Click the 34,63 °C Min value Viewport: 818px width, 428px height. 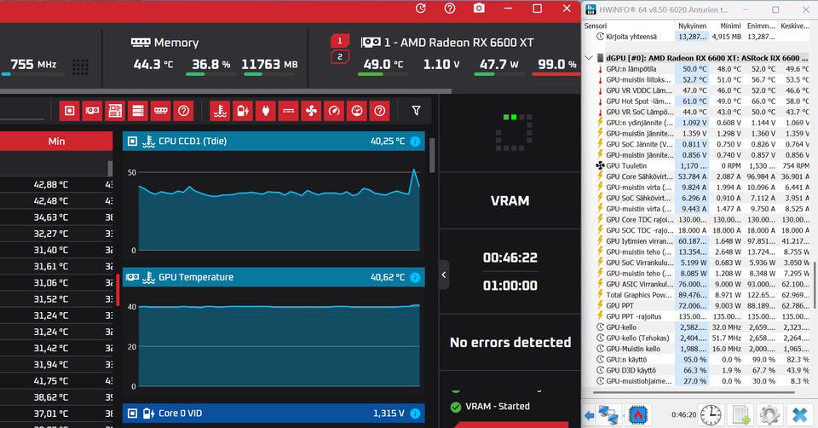50,217
